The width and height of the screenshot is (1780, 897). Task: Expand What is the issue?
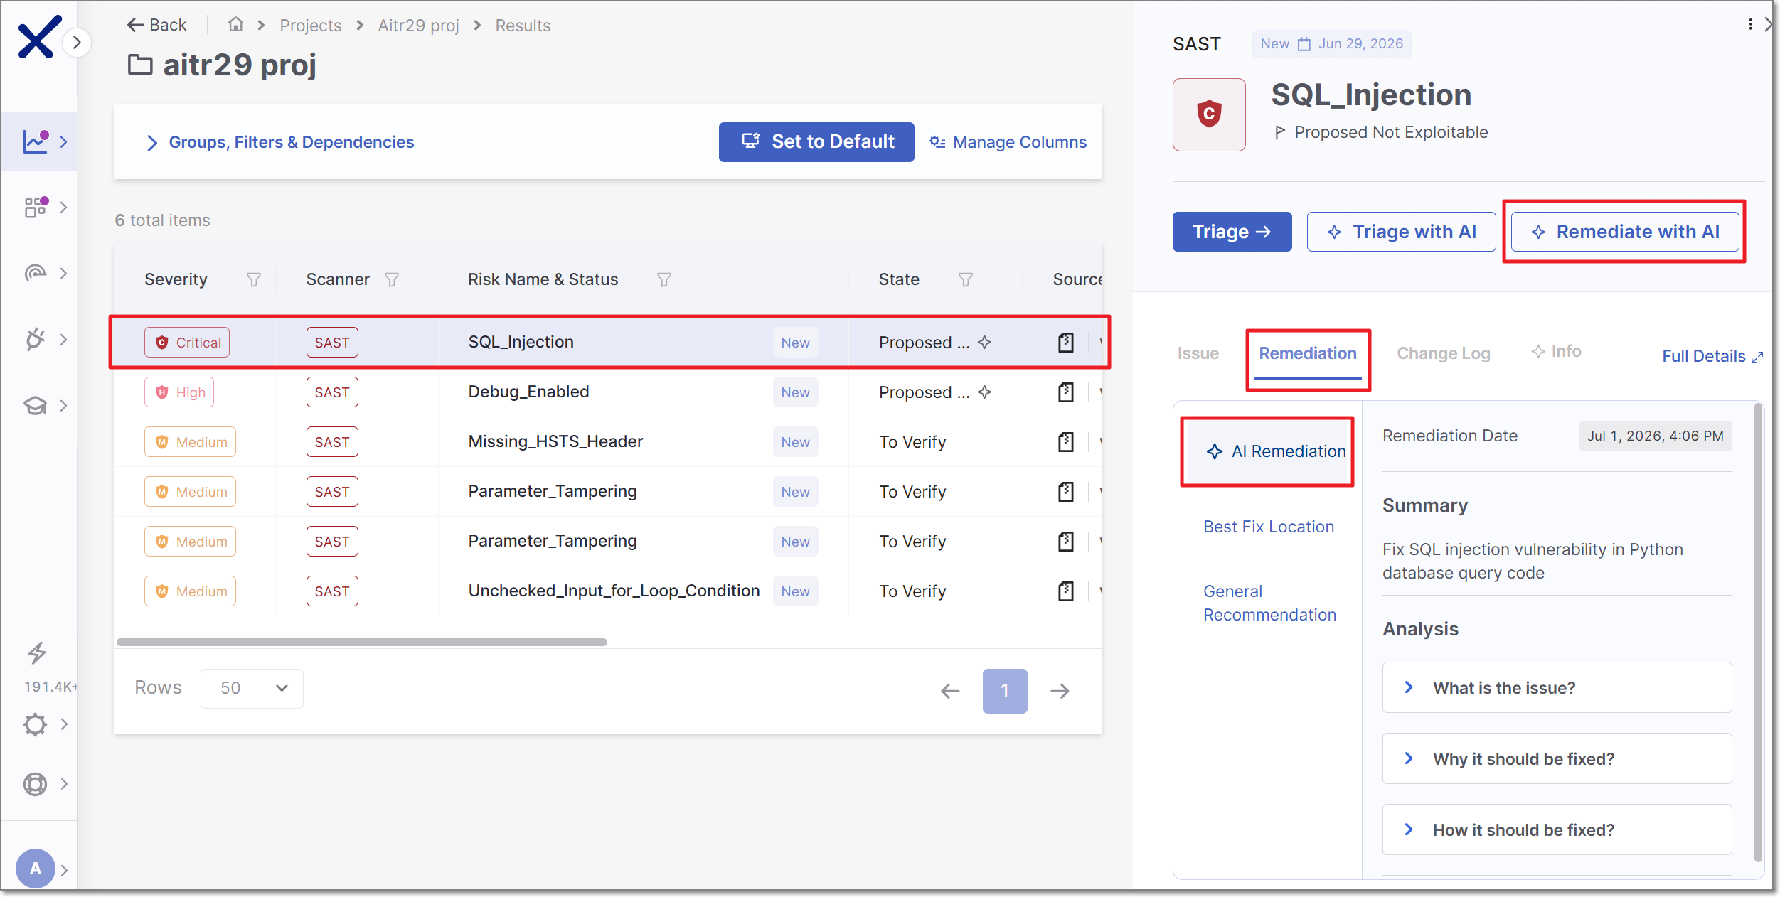click(1557, 687)
